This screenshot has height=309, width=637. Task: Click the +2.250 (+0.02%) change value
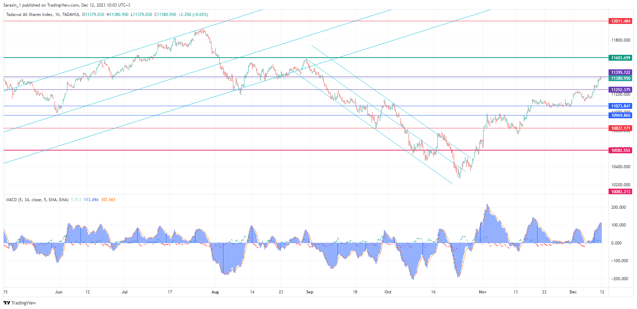[193, 15]
